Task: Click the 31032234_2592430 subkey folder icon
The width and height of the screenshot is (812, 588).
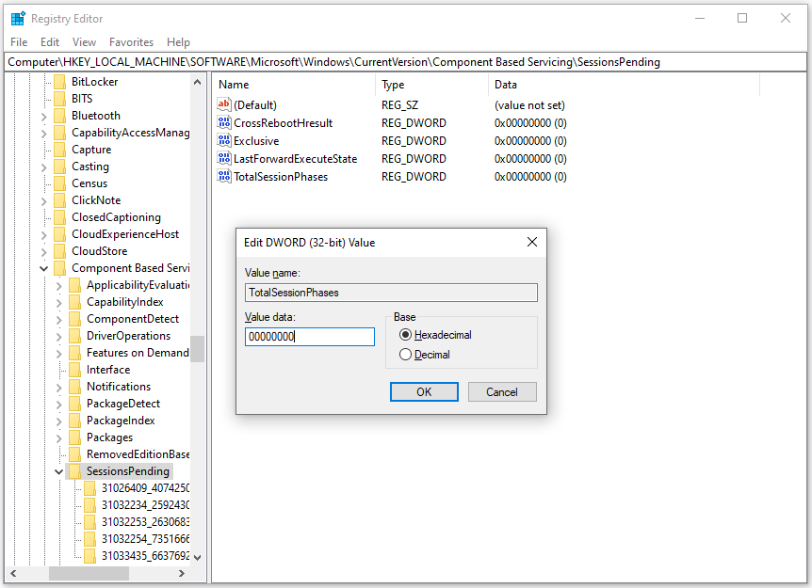Action: (x=90, y=505)
